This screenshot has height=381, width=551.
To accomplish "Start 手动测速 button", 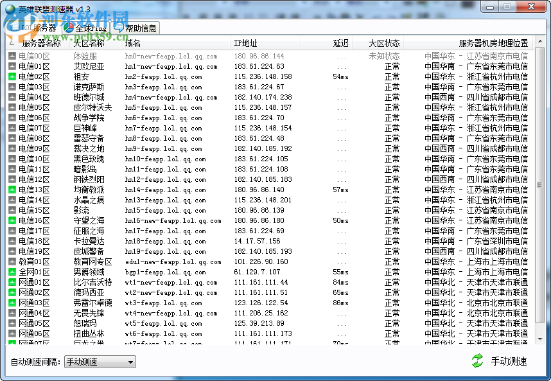I will (x=500, y=361).
